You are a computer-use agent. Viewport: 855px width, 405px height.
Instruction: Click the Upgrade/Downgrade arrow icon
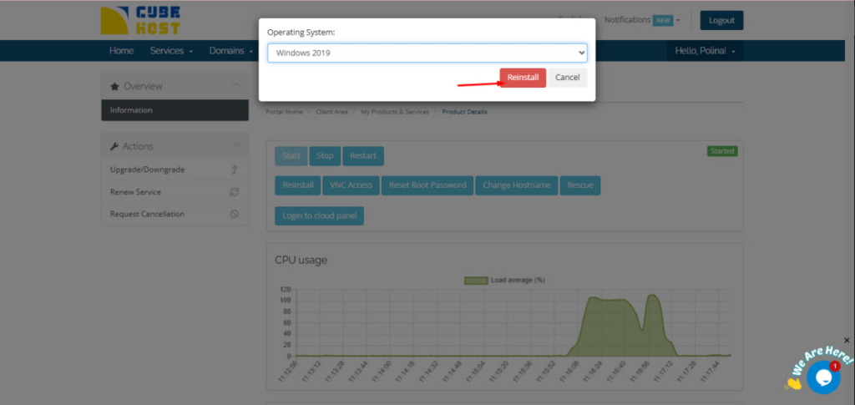click(235, 170)
